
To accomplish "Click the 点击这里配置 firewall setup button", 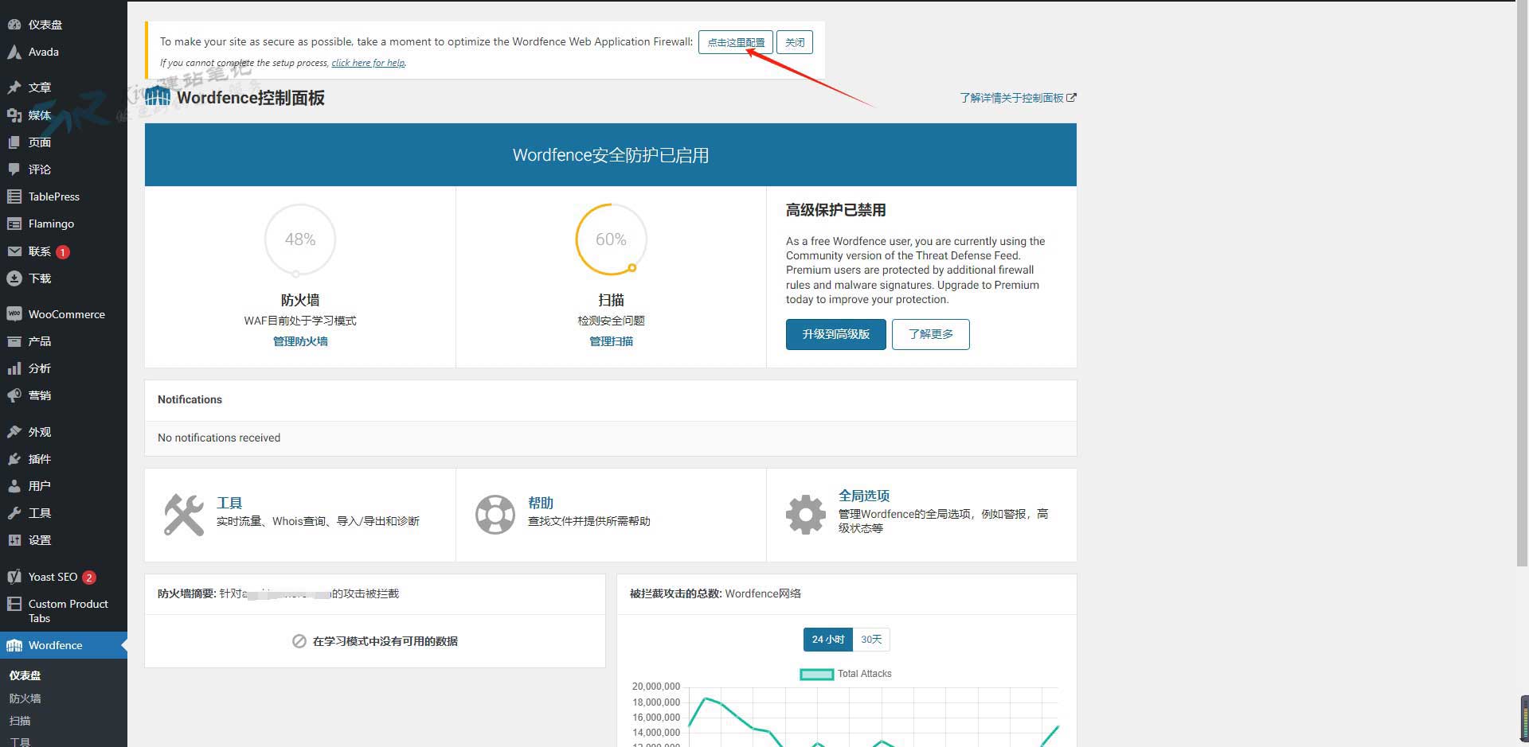I will pos(736,42).
